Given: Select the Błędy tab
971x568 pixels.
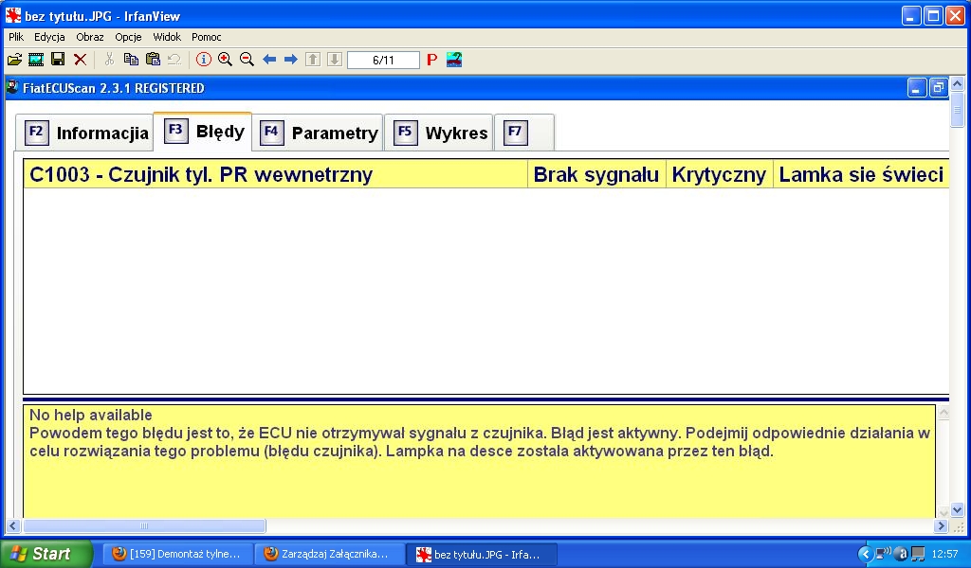Looking at the screenshot, I should pyautogui.click(x=203, y=131).
